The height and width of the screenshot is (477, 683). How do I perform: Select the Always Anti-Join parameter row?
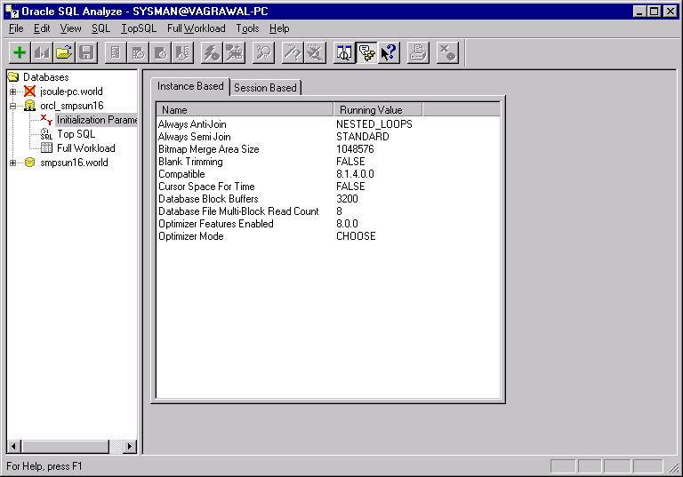click(x=328, y=124)
